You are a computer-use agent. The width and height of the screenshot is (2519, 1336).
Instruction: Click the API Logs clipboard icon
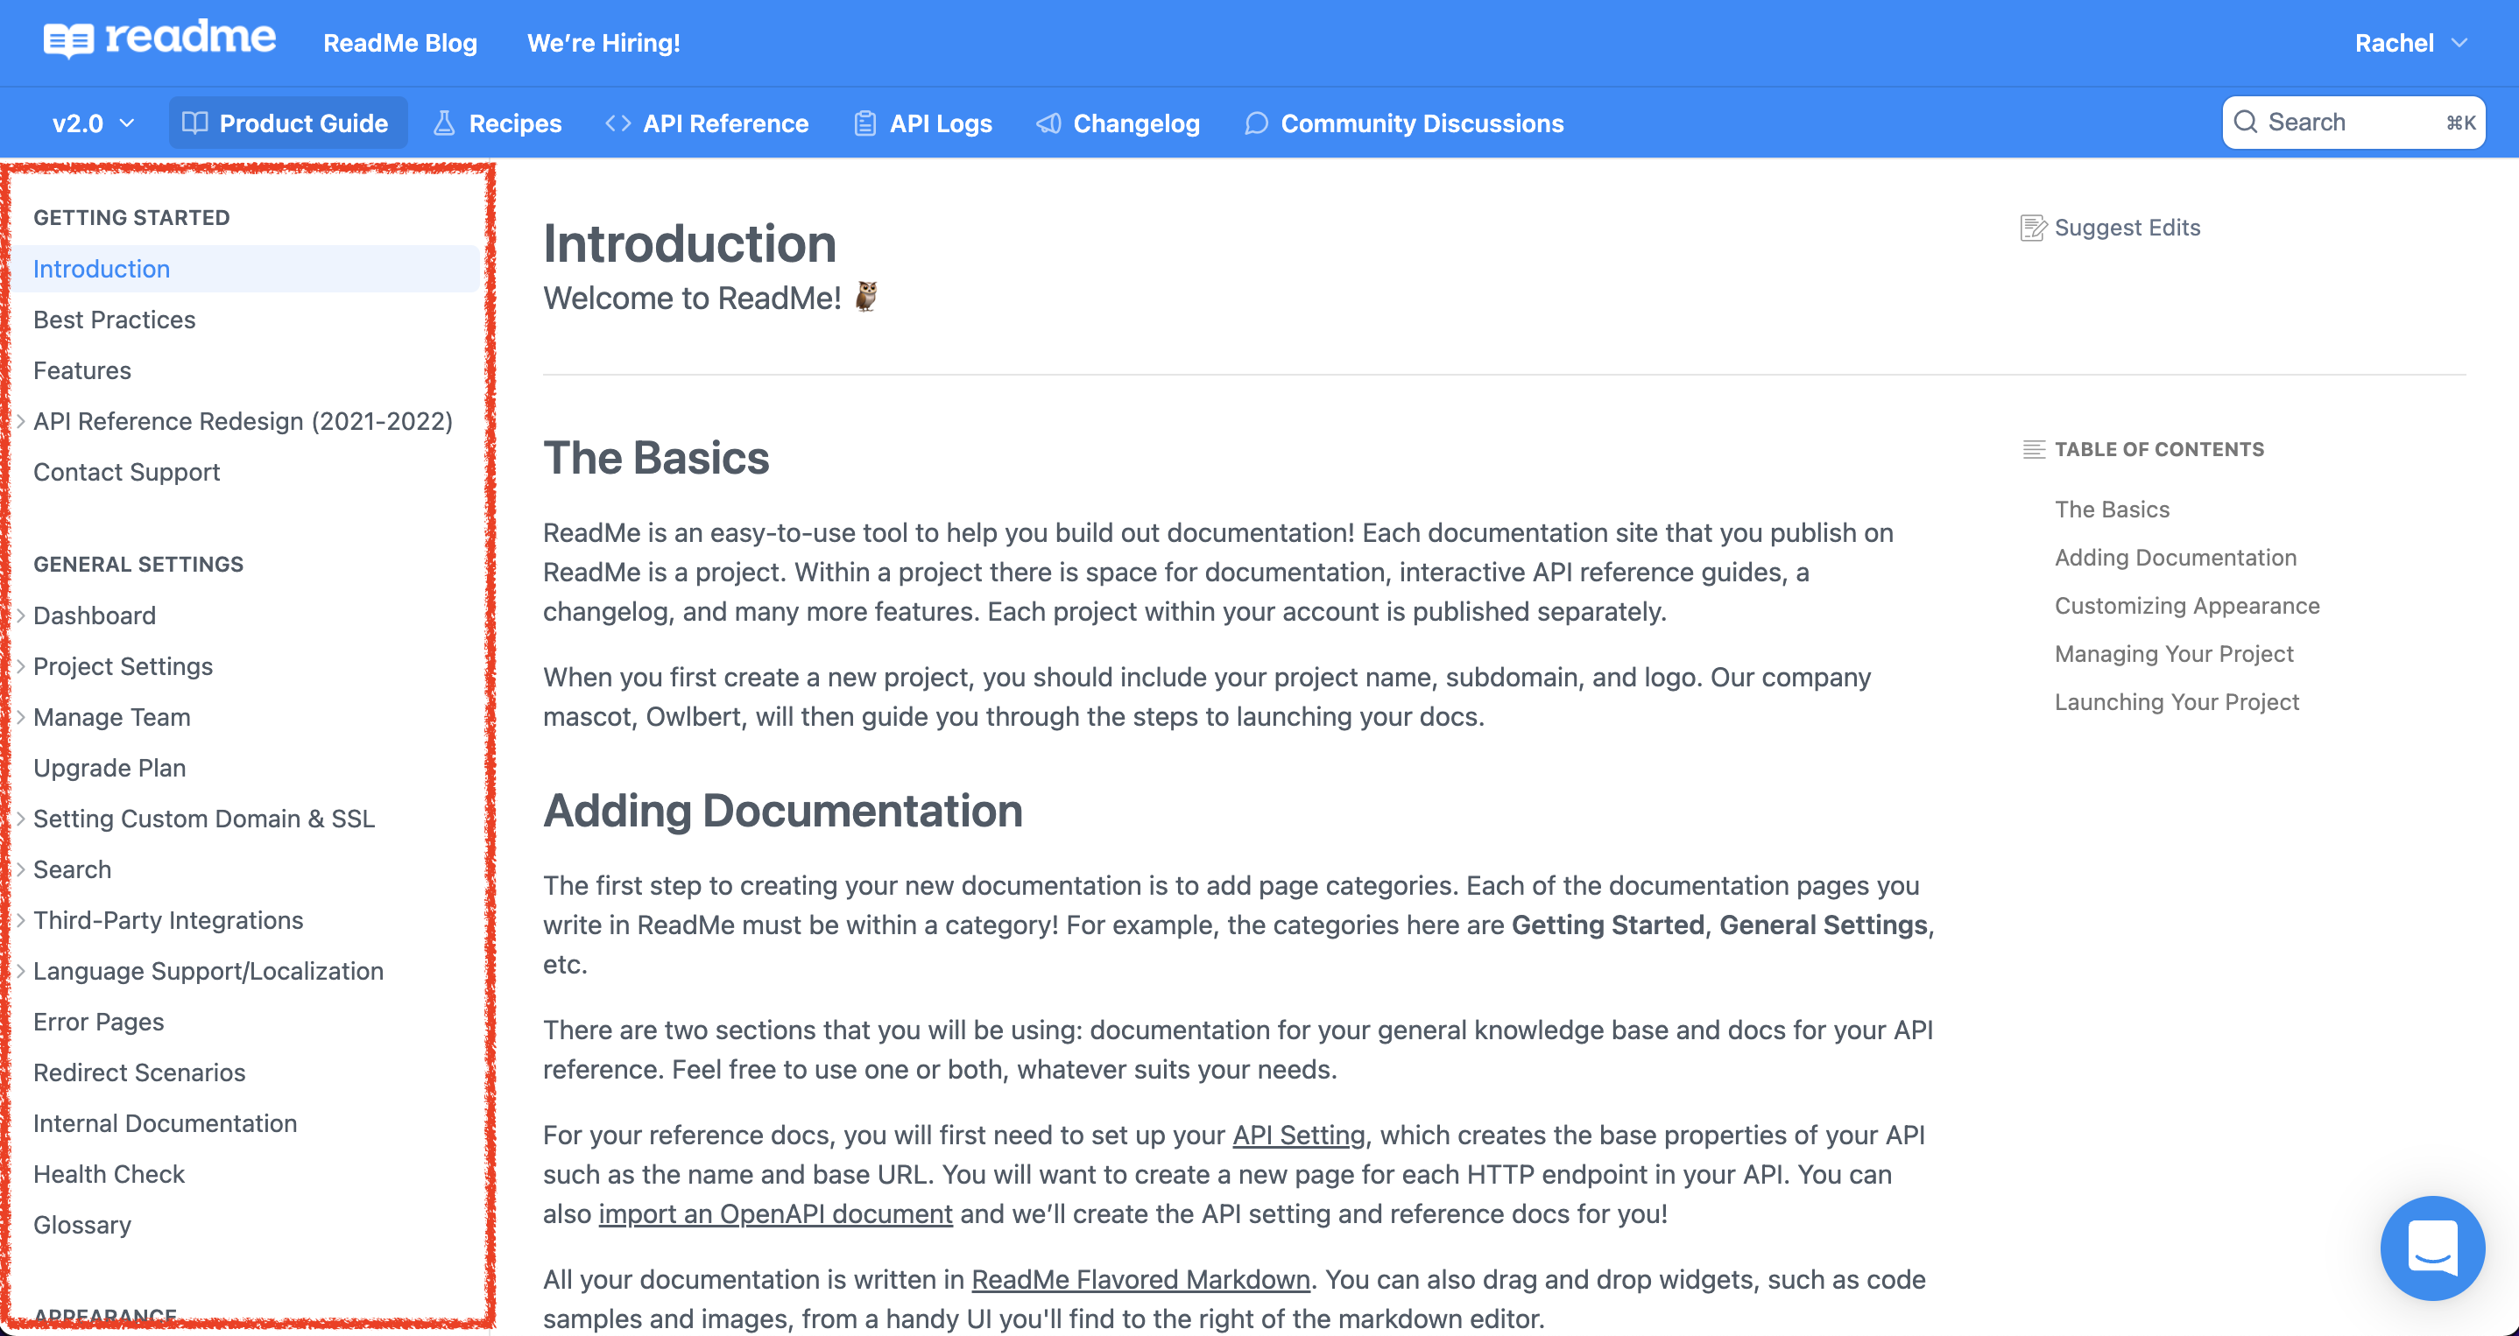(864, 123)
